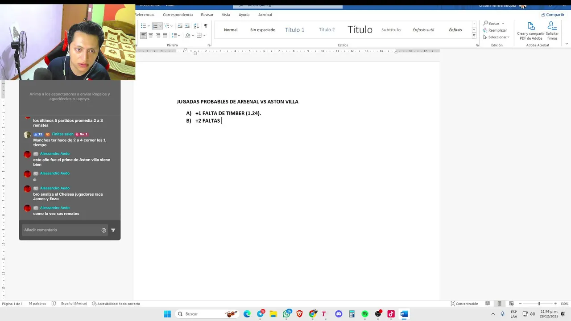Open WhatsApp from taskbar
571x321 pixels.
[x=286, y=314]
